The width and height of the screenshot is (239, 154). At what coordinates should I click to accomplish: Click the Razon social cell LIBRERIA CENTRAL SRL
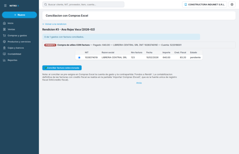(x=114, y=58)
